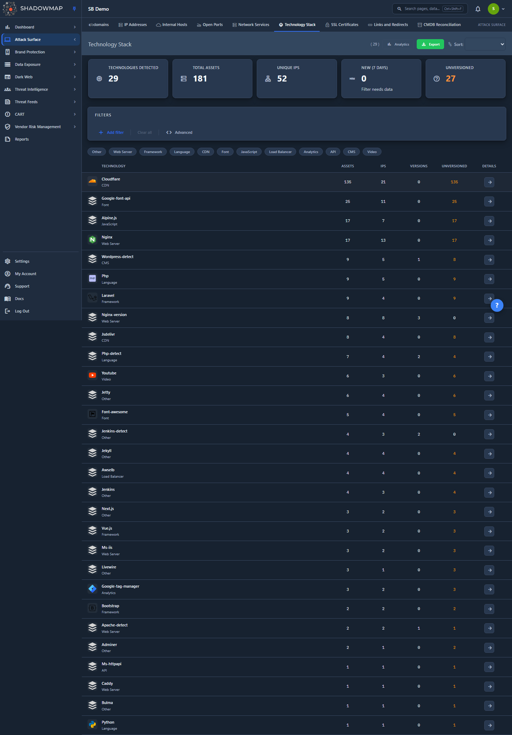Sort by the Assets column header
512x735 pixels.
click(348, 166)
